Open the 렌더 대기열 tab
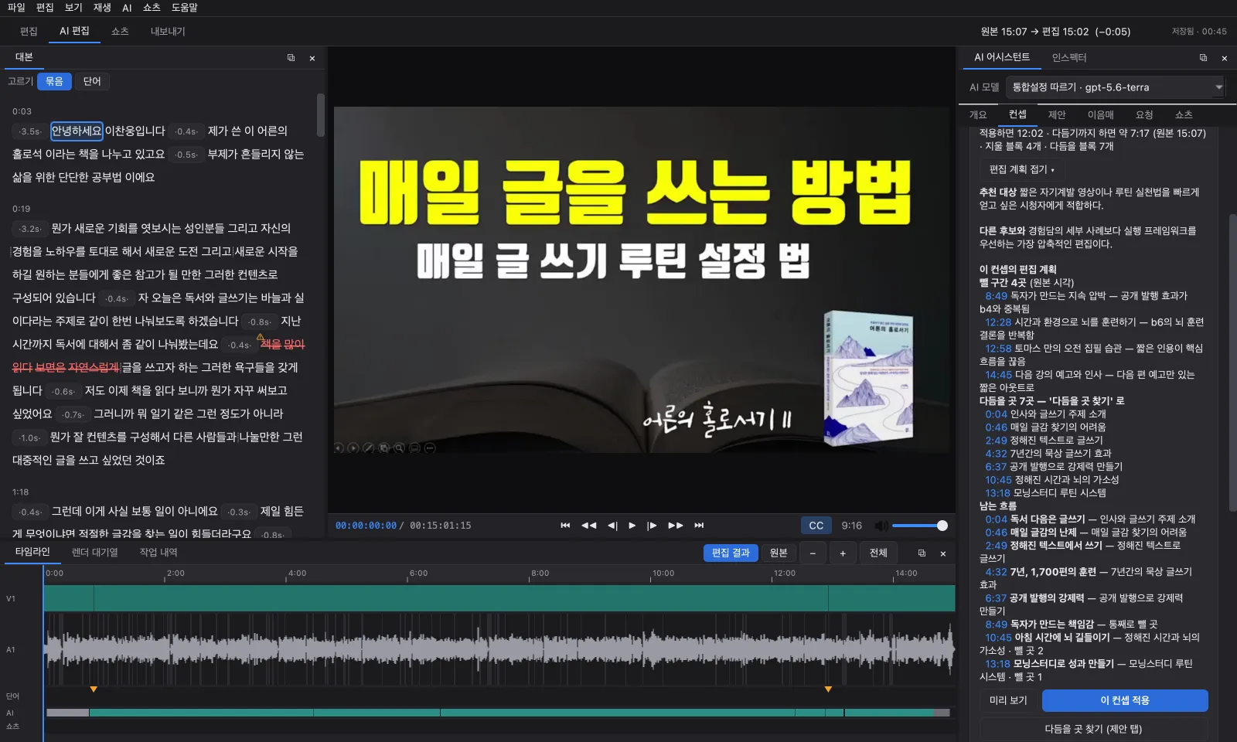This screenshot has height=742, width=1237. [x=95, y=553]
